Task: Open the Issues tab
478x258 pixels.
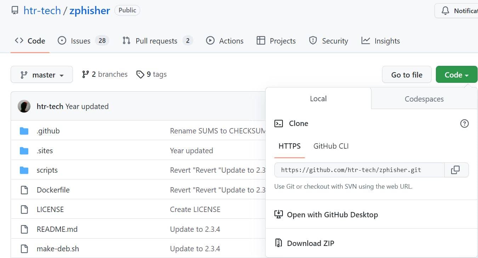Action: pos(84,41)
